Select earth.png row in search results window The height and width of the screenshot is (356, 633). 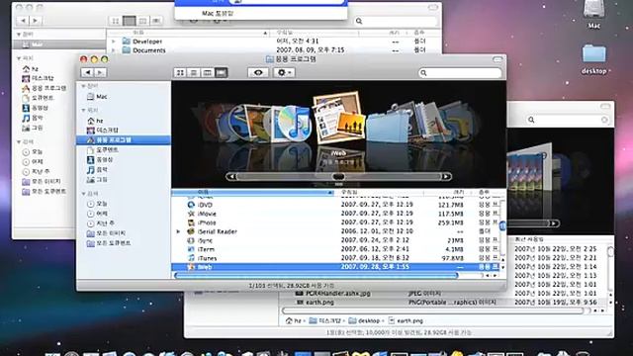[444, 303]
